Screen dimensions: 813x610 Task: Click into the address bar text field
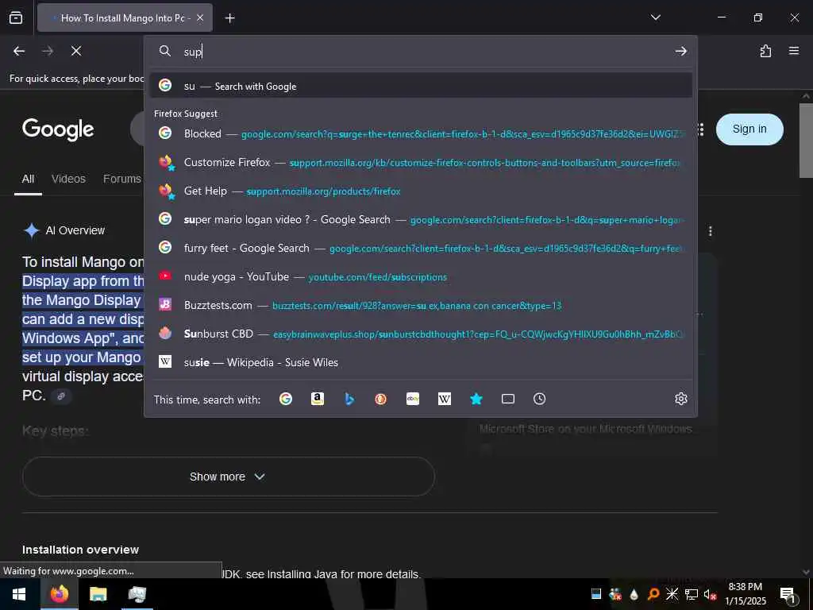426,51
